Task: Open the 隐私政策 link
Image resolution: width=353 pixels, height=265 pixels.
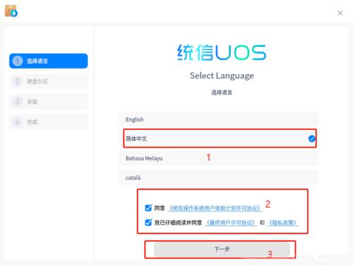Action: [283, 223]
